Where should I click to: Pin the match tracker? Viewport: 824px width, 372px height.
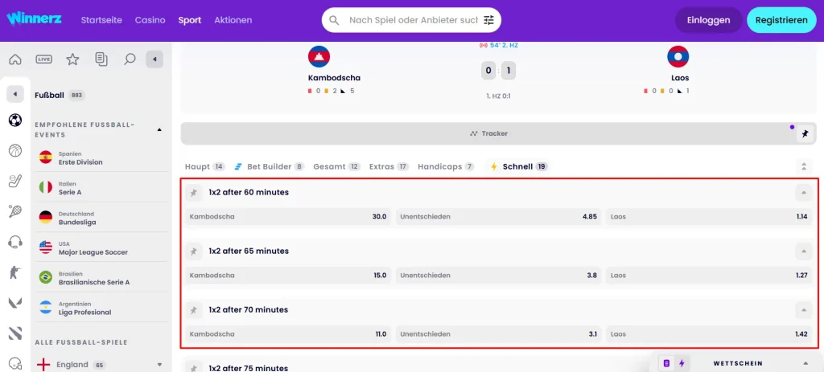805,134
